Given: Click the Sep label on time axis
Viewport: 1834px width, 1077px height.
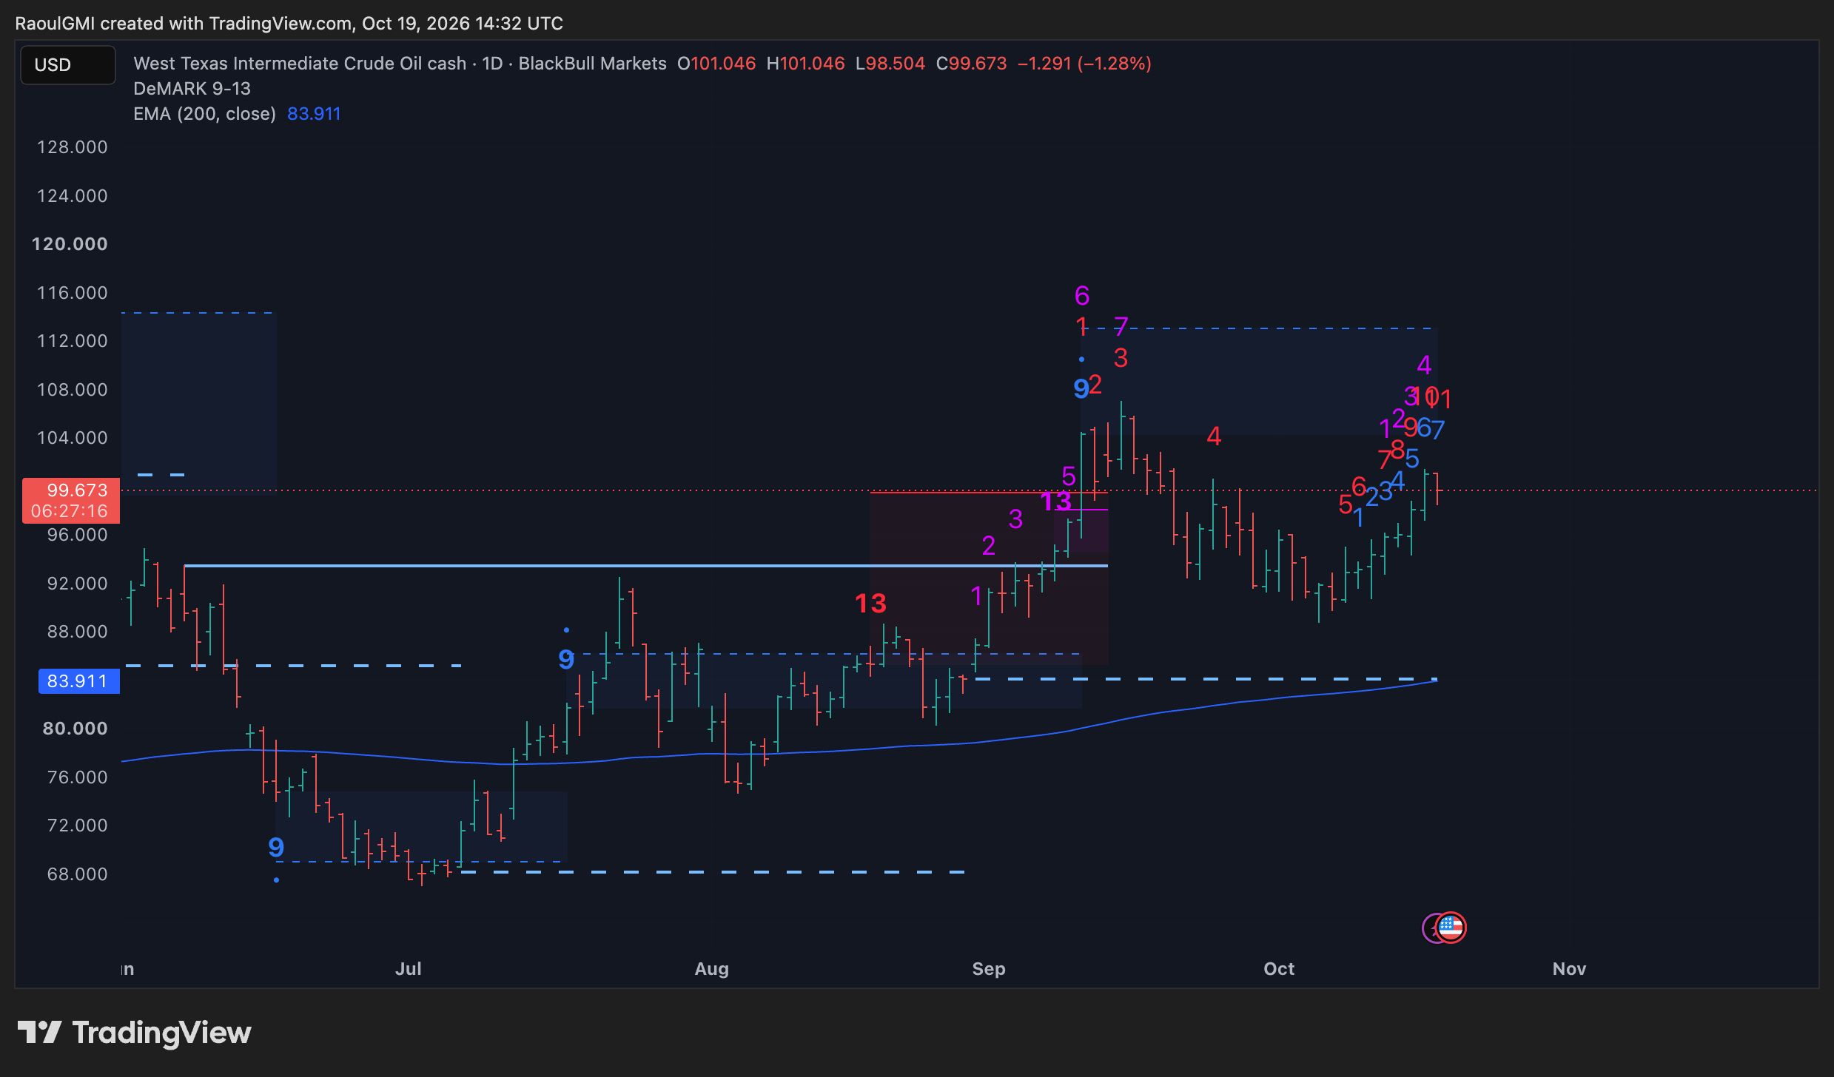Looking at the screenshot, I should point(989,969).
